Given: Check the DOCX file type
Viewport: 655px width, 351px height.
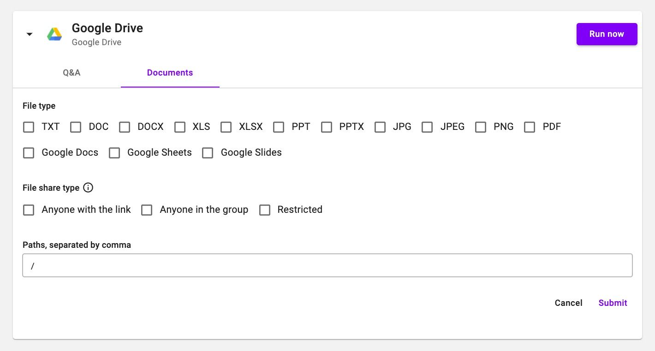Looking at the screenshot, I should 125,127.
